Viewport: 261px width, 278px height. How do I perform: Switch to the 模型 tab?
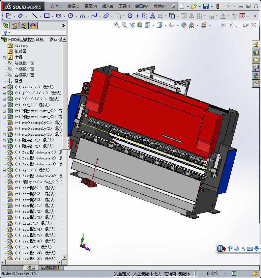coord(31,268)
